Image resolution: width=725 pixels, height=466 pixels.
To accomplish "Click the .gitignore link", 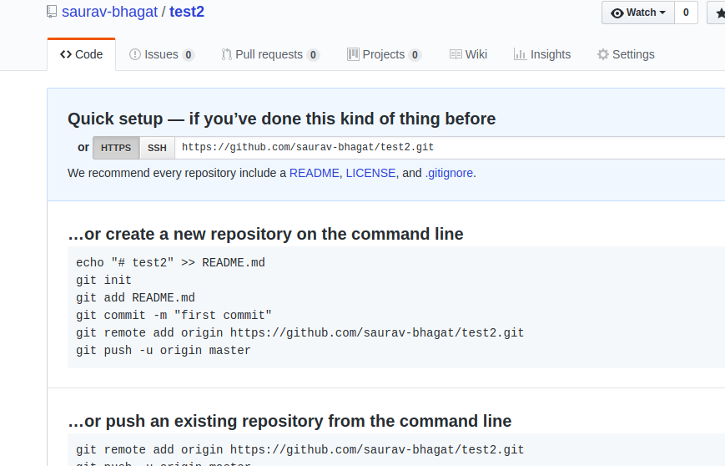I will [449, 173].
